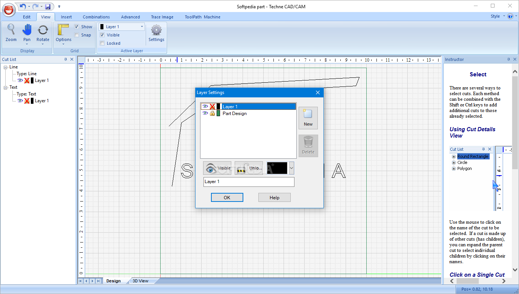The height and width of the screenshot is (294, 519).
Task: Expand the Grid Options dropdown arrow
Action: tap(64, 44)
